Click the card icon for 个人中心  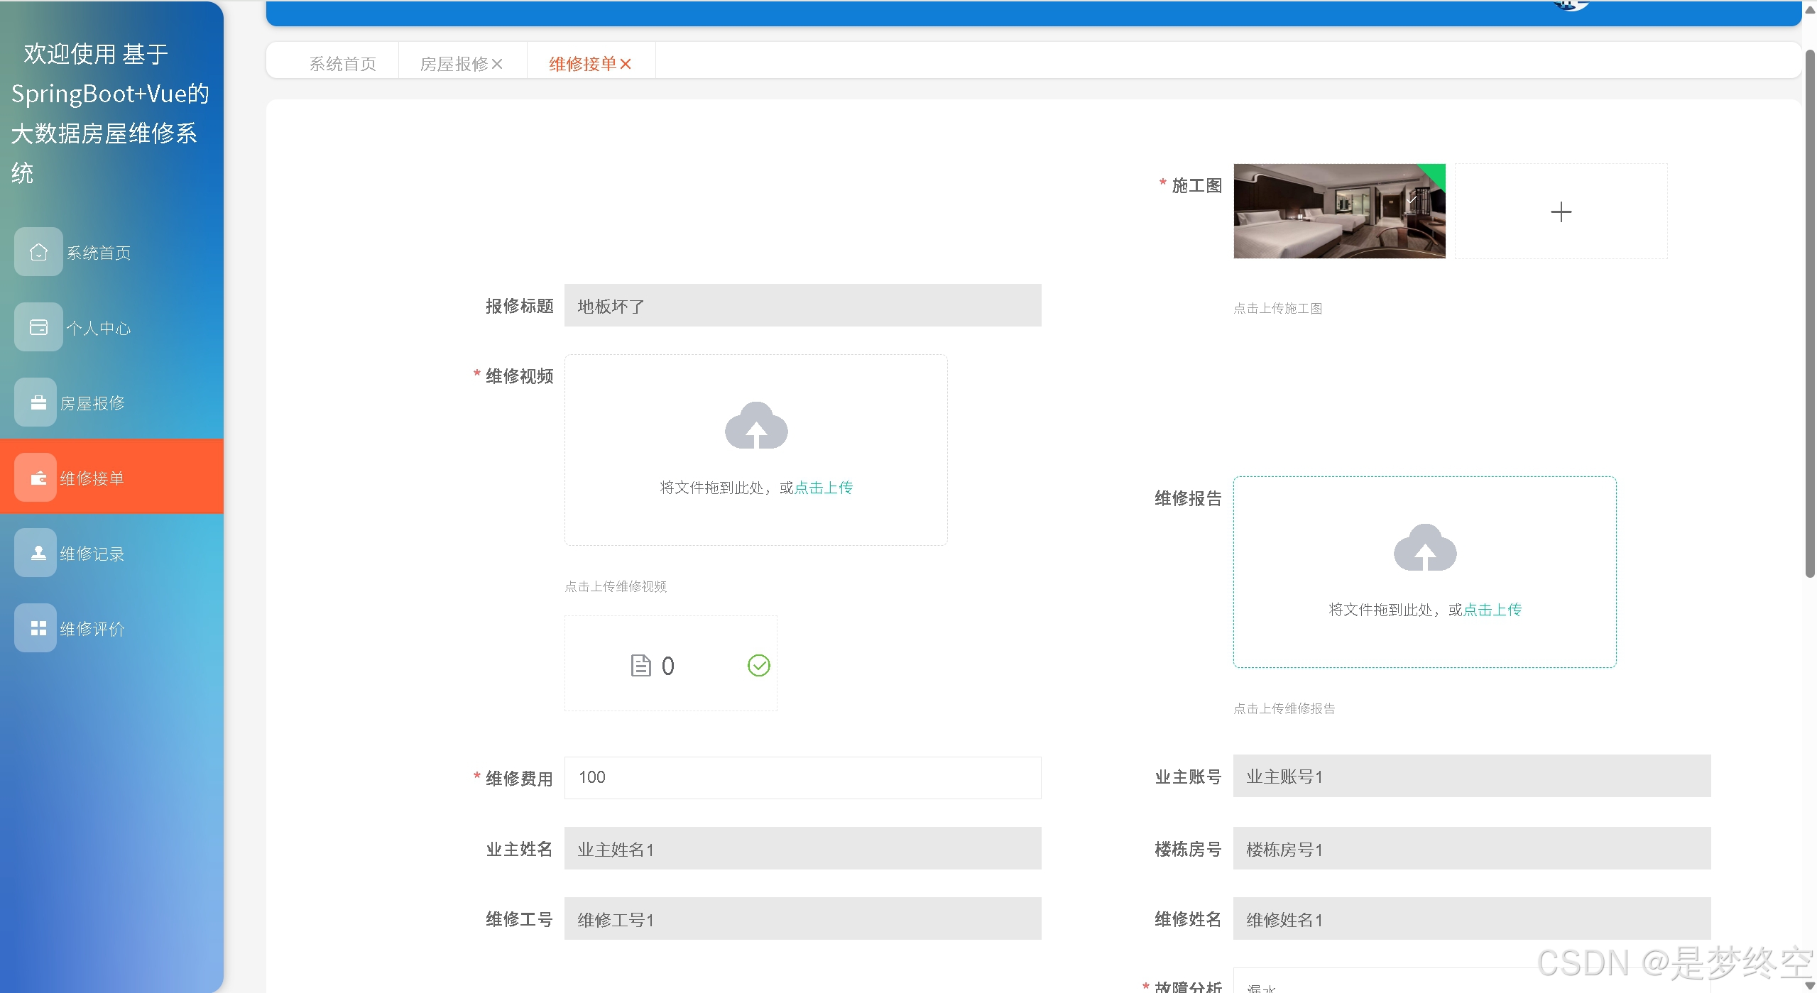click(x=38, y=327)
